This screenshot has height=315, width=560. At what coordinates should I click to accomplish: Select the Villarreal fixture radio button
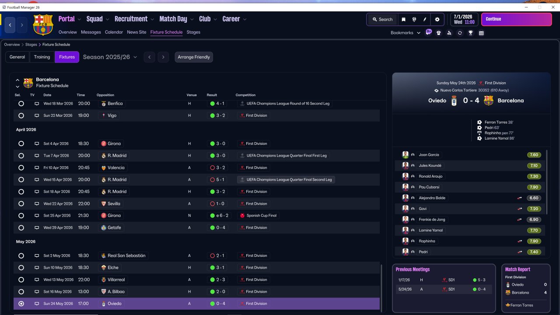tap(21, 280)
